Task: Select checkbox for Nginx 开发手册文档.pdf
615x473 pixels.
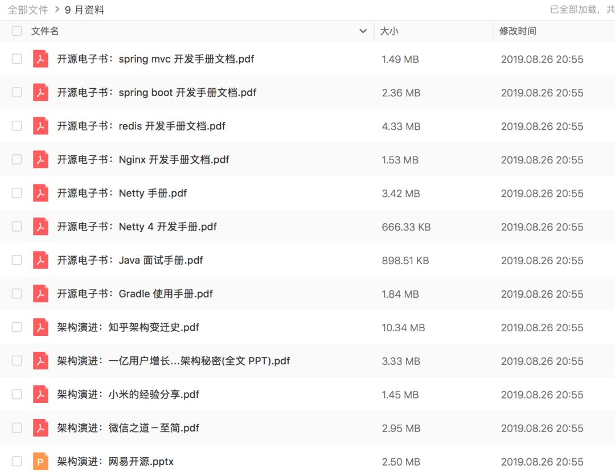Action: [x=17, y=159]
